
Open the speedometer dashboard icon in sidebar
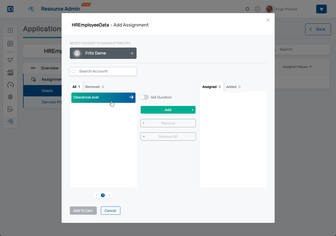pyautogui.click(x=10, y=85)
